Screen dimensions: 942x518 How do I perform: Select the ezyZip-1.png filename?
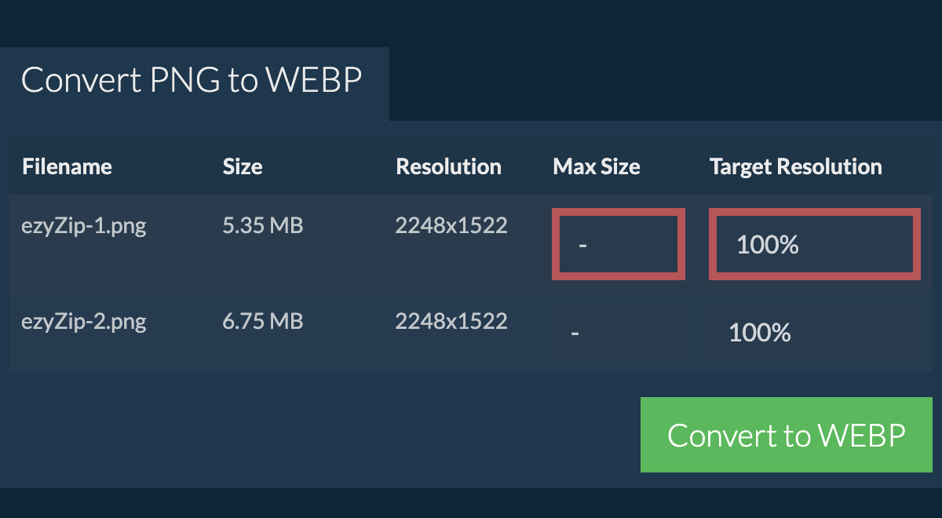tap(84, 226)
